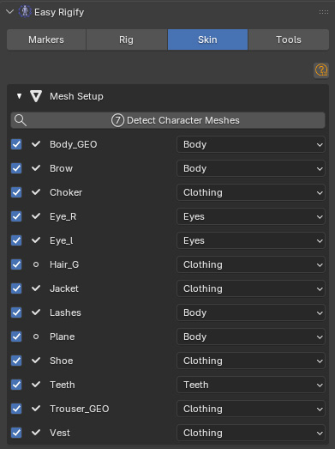Click the checkmark status icon beside Eye_l
This screenshot has height=449, width=335.
(36, 240)
